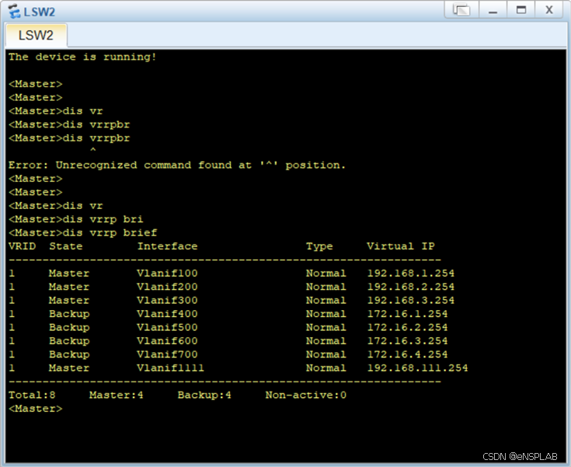Click the 'dis vrrp bri' command line

pos(76,219)
